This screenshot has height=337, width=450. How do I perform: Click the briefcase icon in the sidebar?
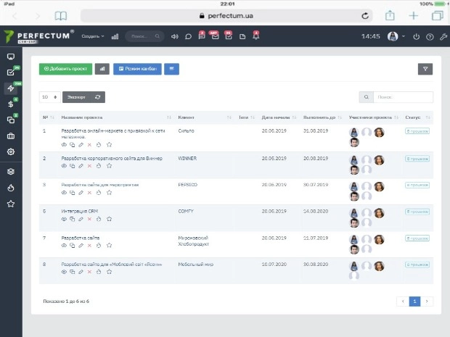coord(10,136)
